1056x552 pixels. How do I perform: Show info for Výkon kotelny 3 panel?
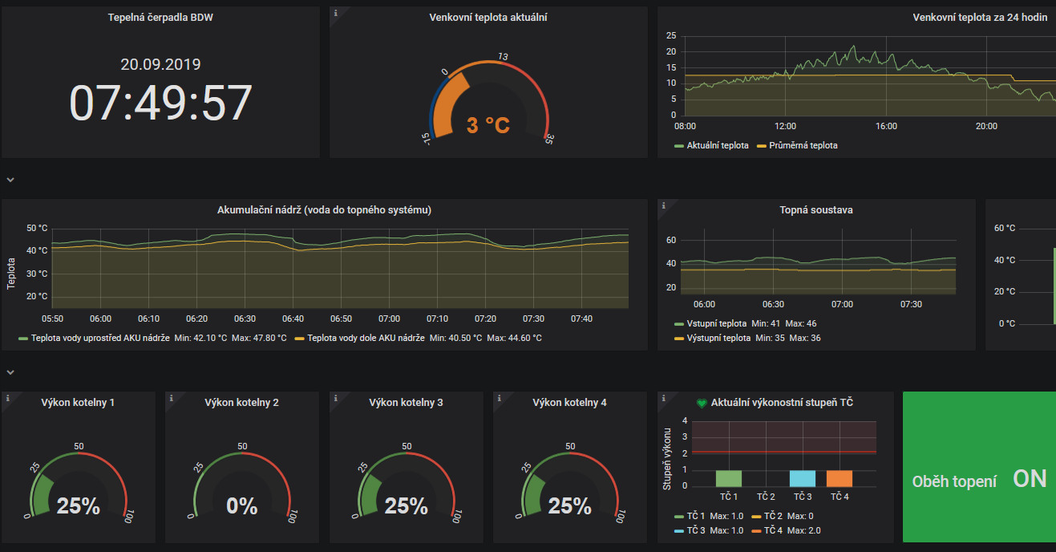(335, 397)
